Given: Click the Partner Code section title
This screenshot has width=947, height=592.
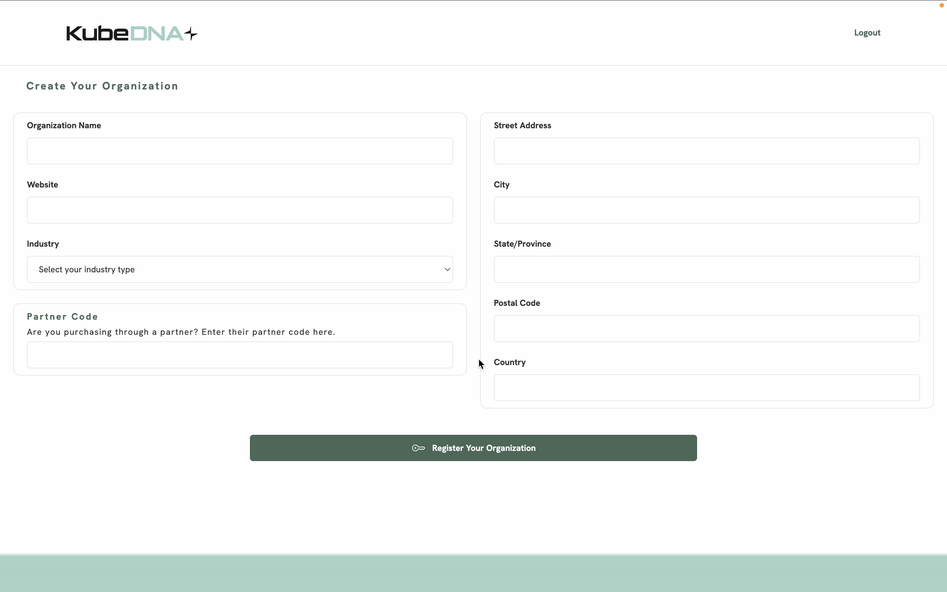Looking at the screenshot, I should pos(62,317).
